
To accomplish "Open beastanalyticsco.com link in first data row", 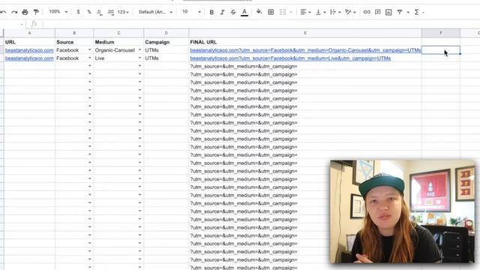I will (x=29, y=50).
